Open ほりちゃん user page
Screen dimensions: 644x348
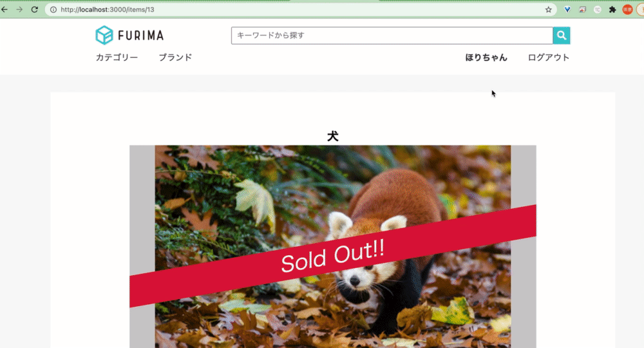486,57
